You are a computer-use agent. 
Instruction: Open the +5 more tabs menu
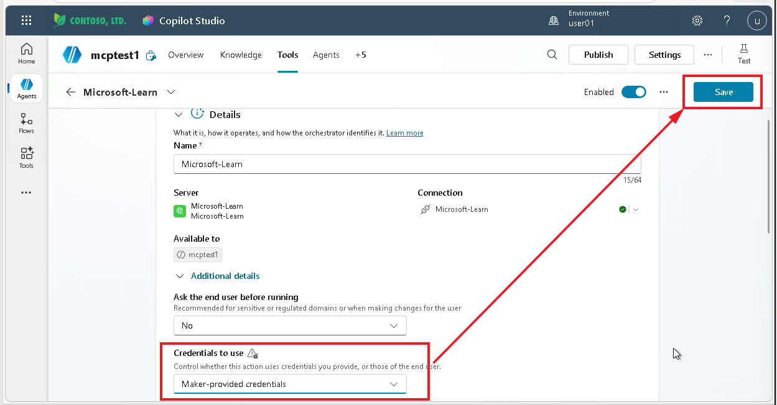[361, 55]
